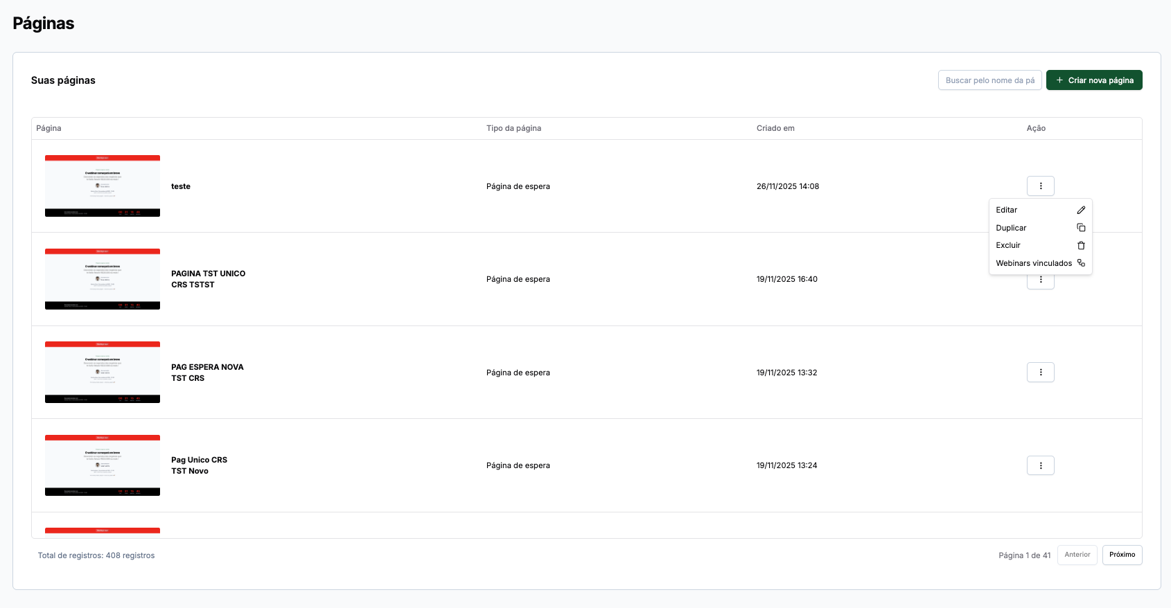Click thumbnail of PAGINA TST UNICO CRS TSTST
Viewport: 1171px width, 608px height.
pyautogui.click(x=103, y=279)
